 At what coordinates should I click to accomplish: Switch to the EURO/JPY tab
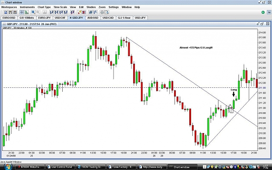(x=44, y=18)
